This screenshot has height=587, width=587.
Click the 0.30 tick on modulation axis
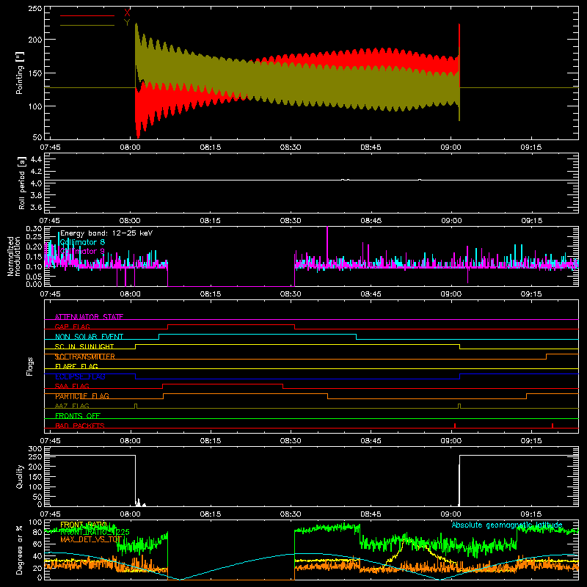point(34,229)
